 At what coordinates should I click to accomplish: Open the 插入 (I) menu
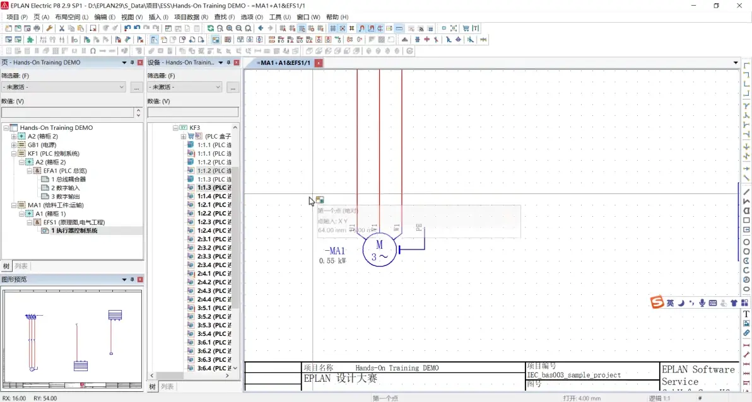[x=158, y=17]
